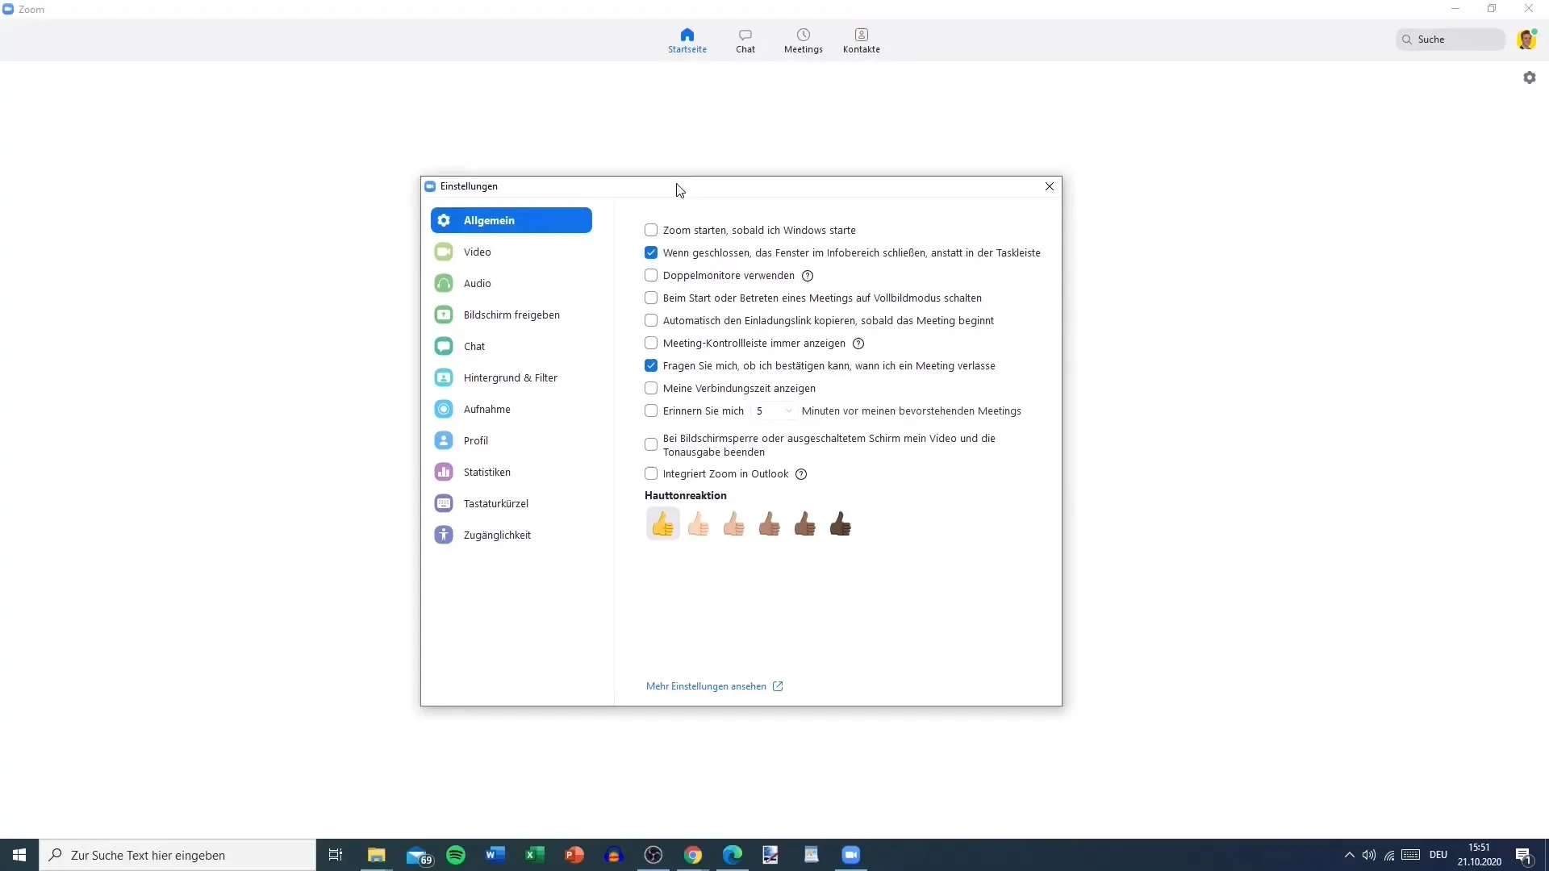Click the Windows taskbar search box
The width and height of the screenshot is (1549, 871).
pos(177,855)
